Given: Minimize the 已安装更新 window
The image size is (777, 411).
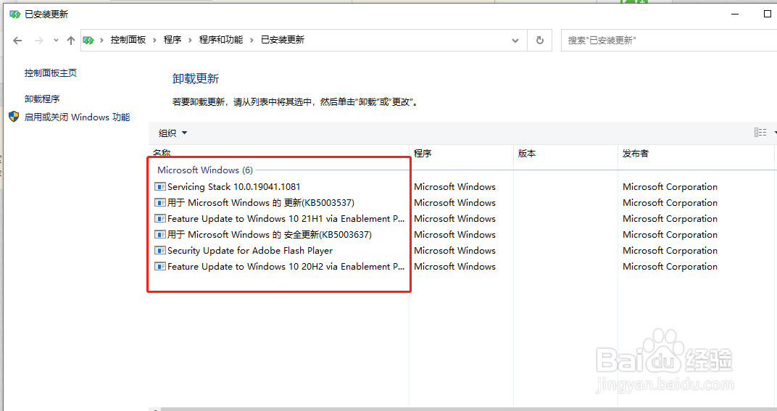Looking at the screenshot, I should (x=735, y=14).
